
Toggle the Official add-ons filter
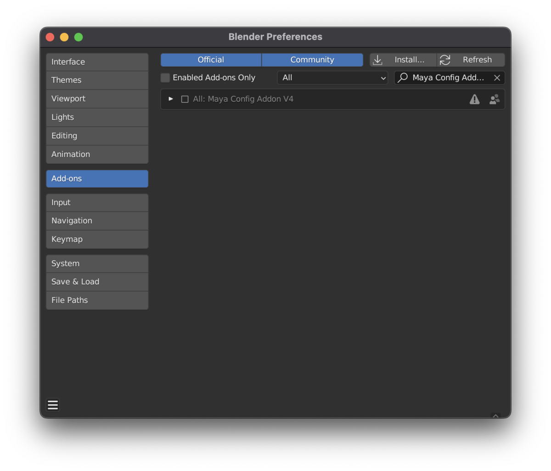[211, 60]
